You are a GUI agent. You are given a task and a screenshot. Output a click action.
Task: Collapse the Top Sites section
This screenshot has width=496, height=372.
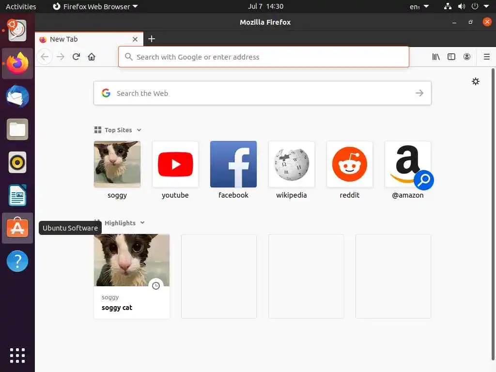pos(139,130)
